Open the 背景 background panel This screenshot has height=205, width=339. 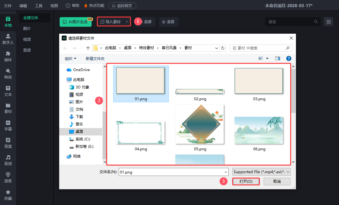click(8, 143)
